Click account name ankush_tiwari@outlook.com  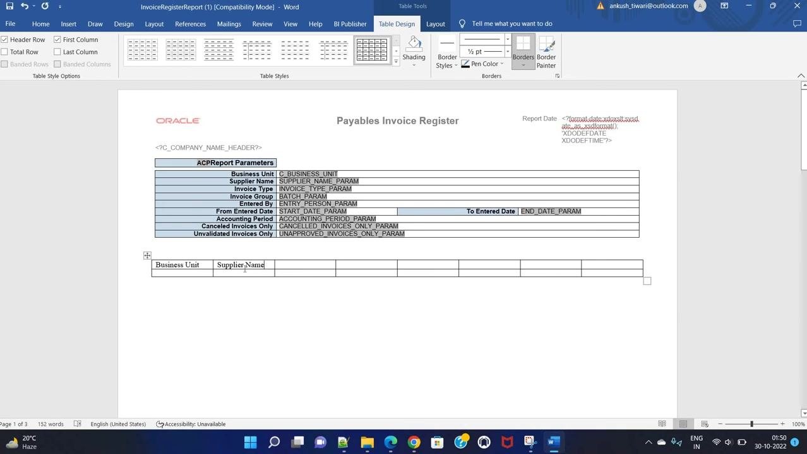[649, 6]
